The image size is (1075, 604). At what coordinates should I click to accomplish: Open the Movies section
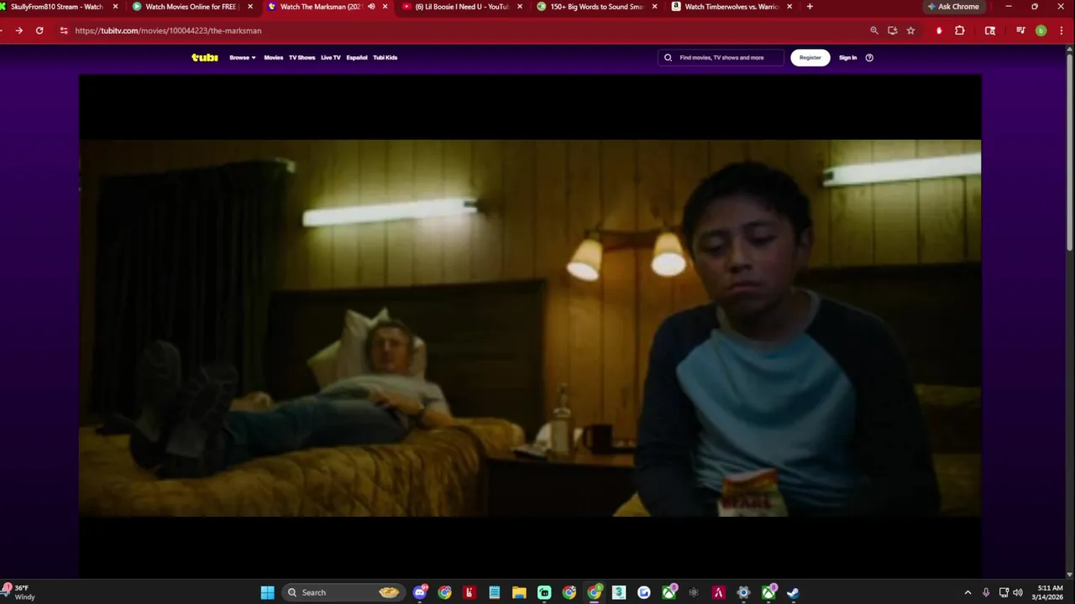click(x=274, y=58)
